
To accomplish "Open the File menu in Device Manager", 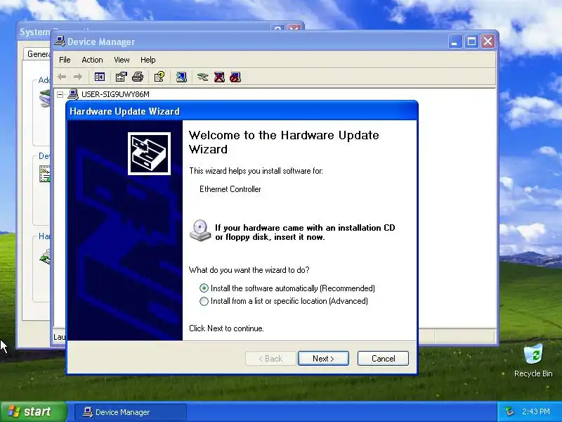I will (x=65, y=60).
